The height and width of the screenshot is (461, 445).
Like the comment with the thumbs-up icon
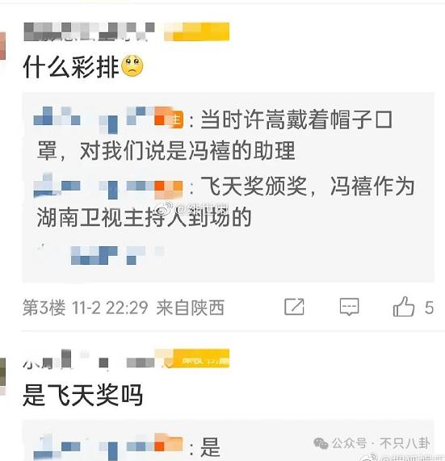click(404, 306)
